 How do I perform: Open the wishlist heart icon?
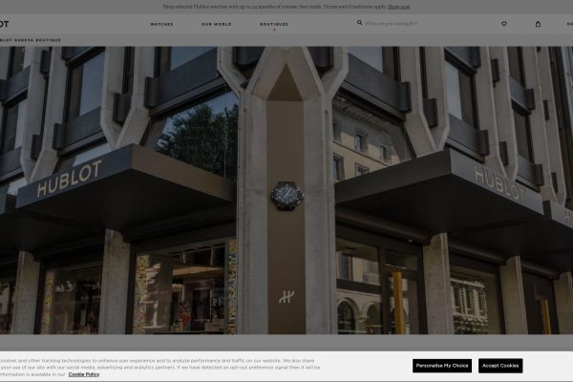504,24
